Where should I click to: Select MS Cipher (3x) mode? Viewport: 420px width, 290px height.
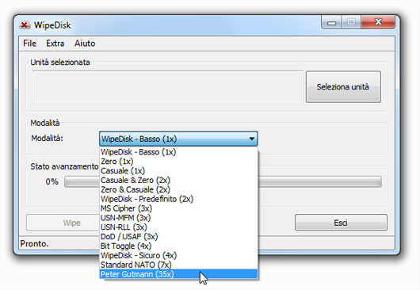click(178, 208)
